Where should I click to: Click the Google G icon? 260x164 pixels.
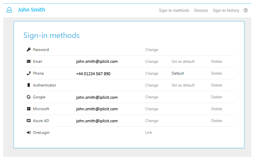tap(29, 97)
